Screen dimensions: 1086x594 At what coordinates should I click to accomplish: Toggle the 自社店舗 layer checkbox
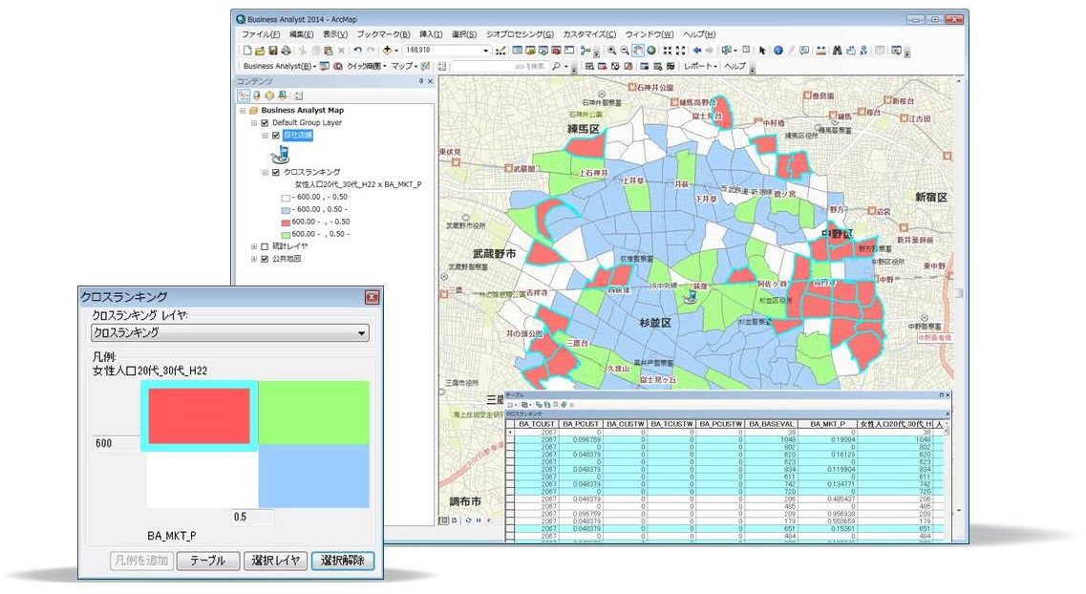click(276, 135)
